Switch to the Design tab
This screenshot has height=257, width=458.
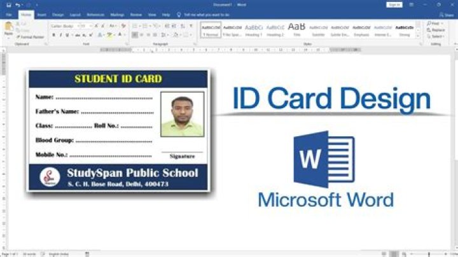pos(58,15)
